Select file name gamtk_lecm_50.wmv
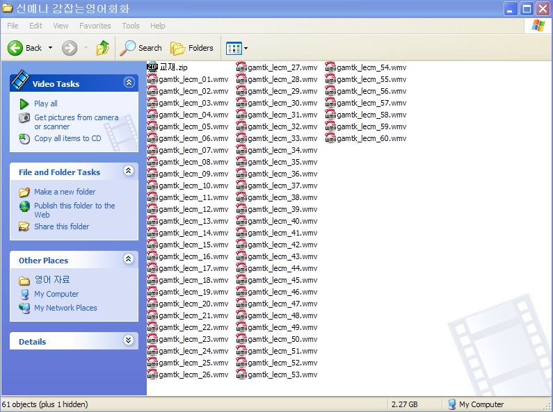 point(282,340)
